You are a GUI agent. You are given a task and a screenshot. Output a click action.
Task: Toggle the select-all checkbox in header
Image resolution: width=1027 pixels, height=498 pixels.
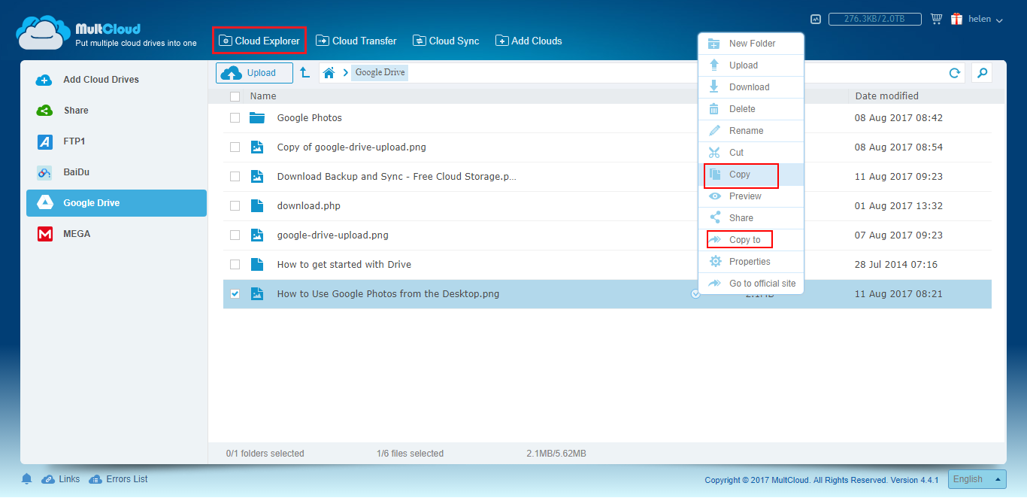235,96
